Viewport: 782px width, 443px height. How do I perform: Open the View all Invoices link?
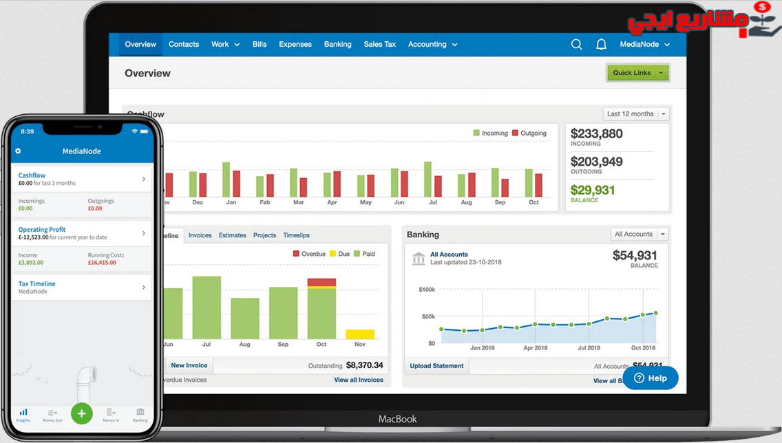359,380
